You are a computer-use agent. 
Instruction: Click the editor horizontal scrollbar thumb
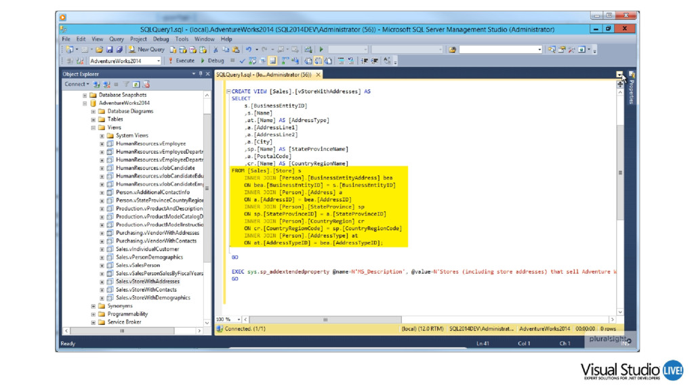click(x=325, y=320)
